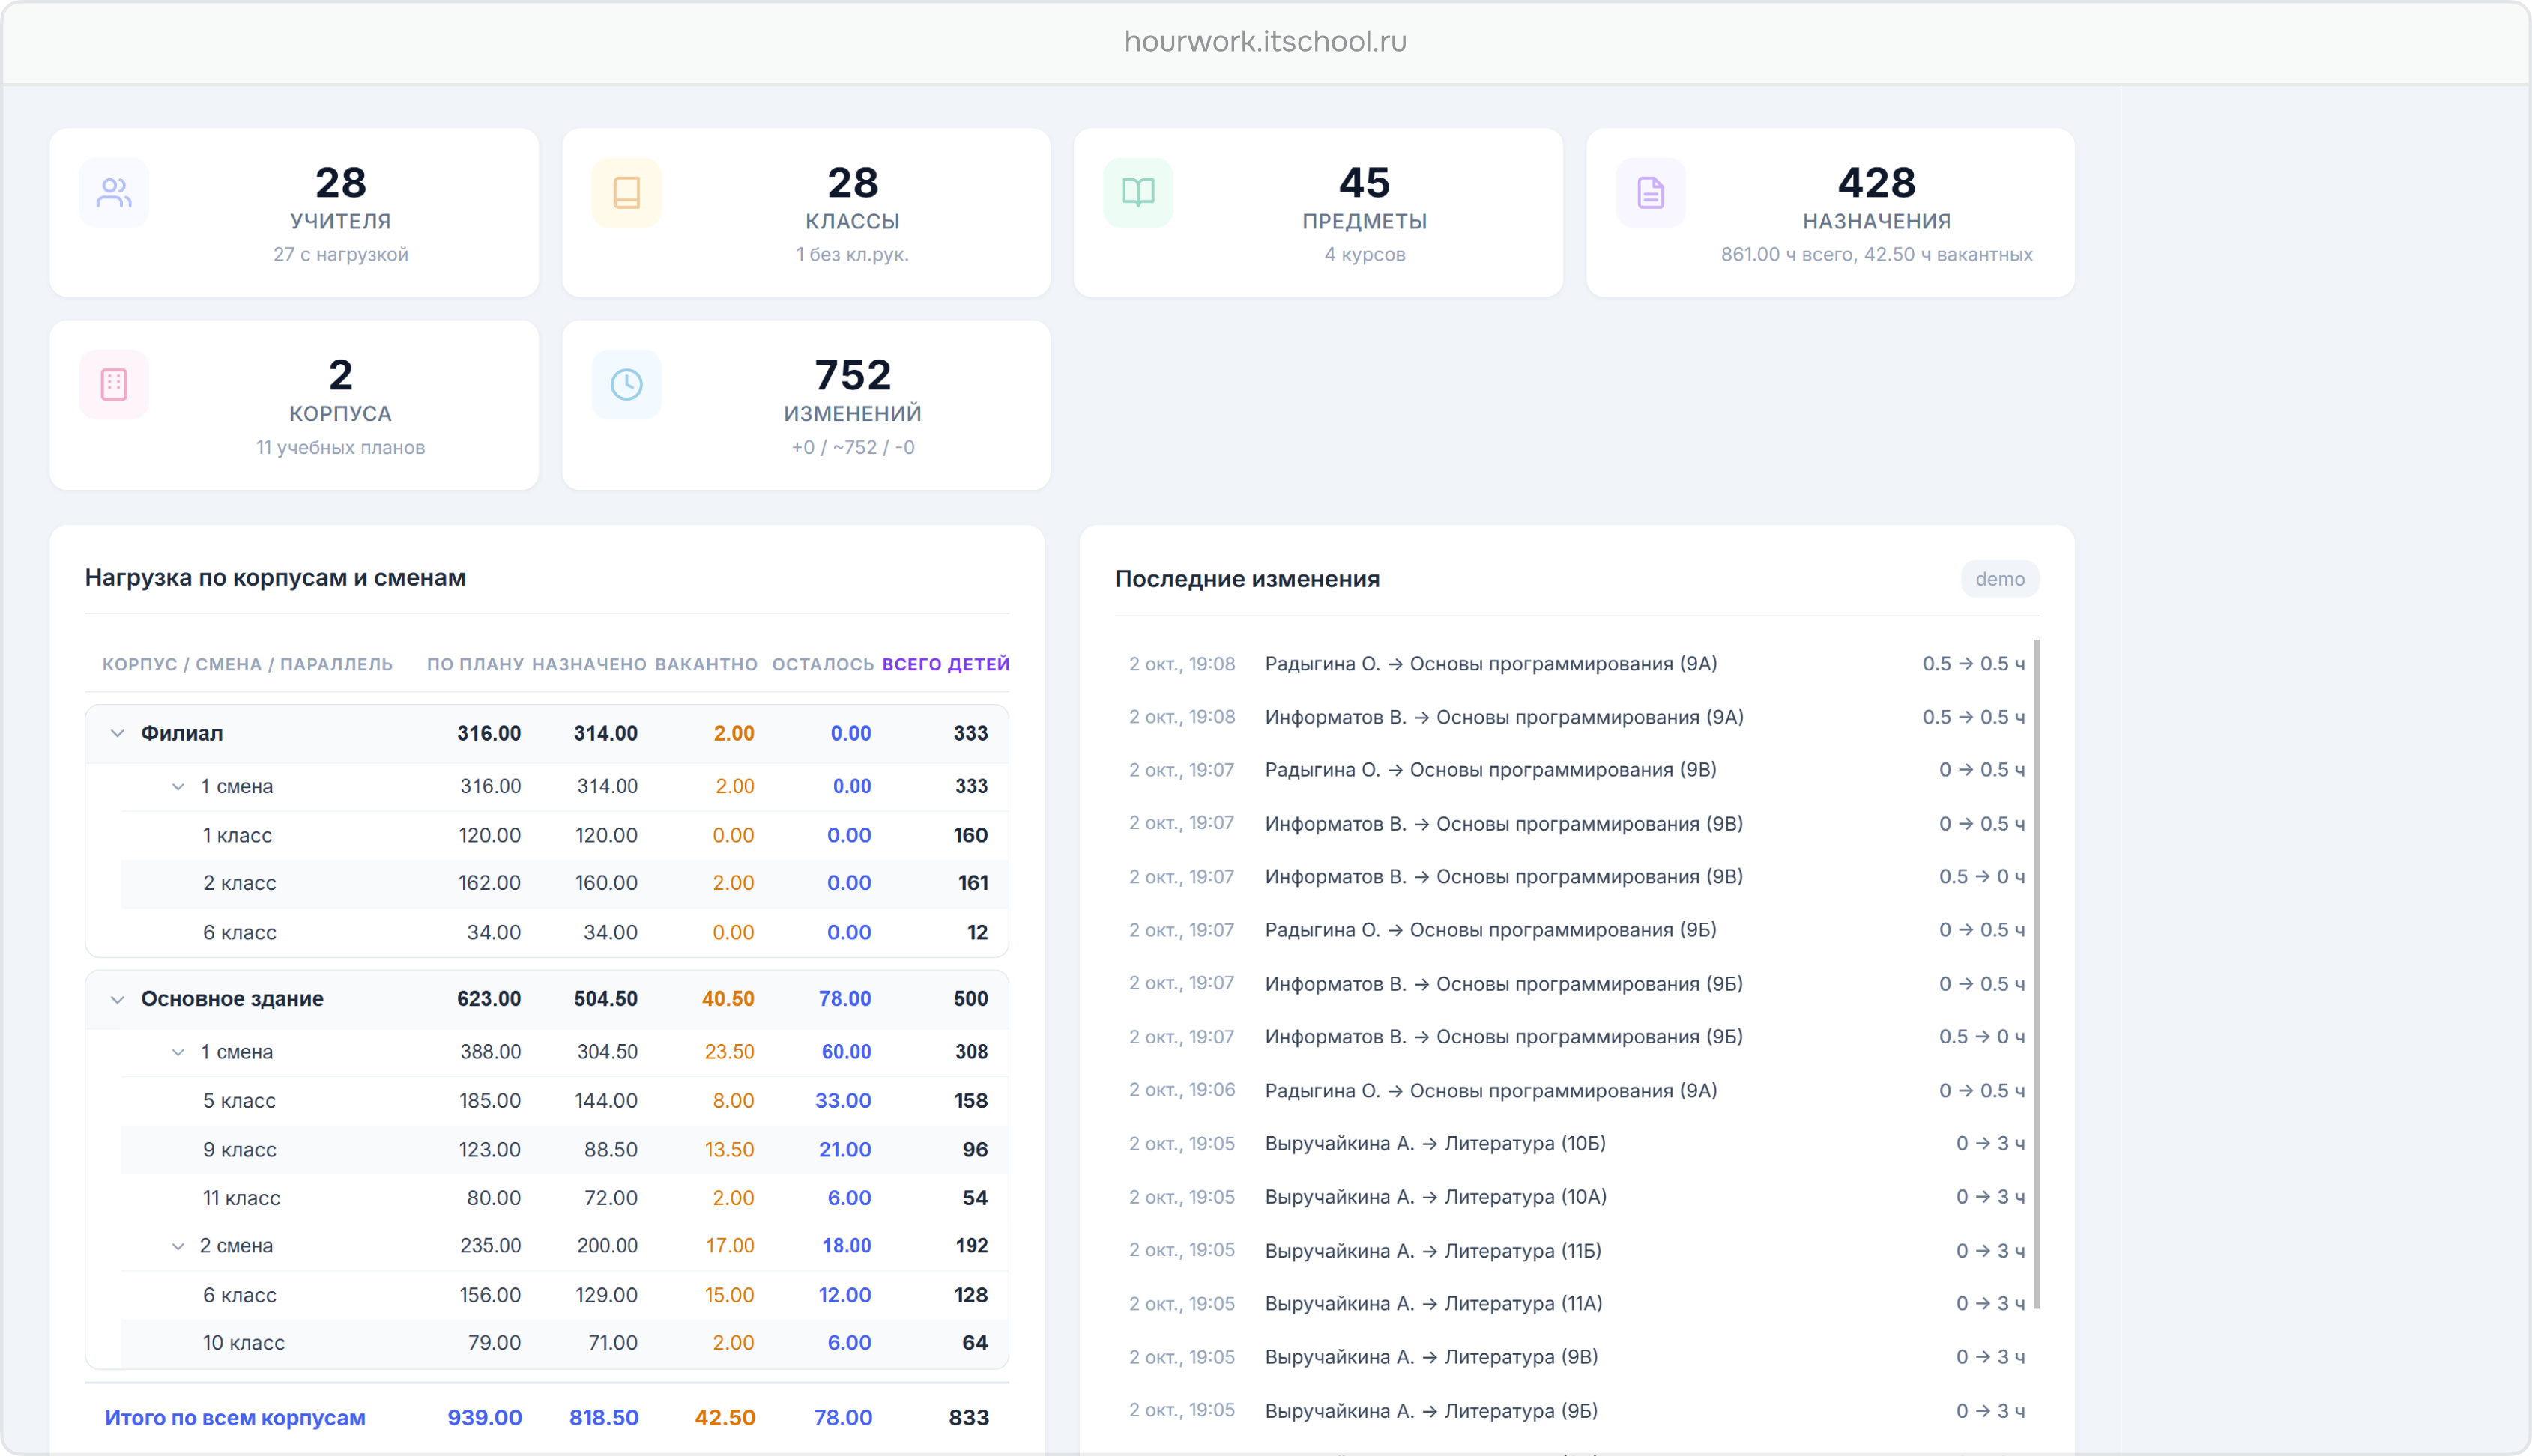Open the 2 Корпуса summary card
This screenshot has height=1456, width=2532.
point(293,405)
